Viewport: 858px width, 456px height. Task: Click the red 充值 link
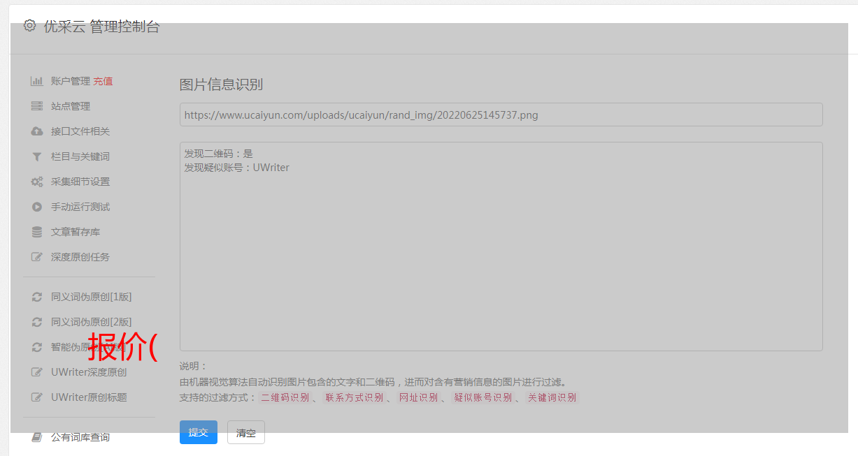click(103, 81)
